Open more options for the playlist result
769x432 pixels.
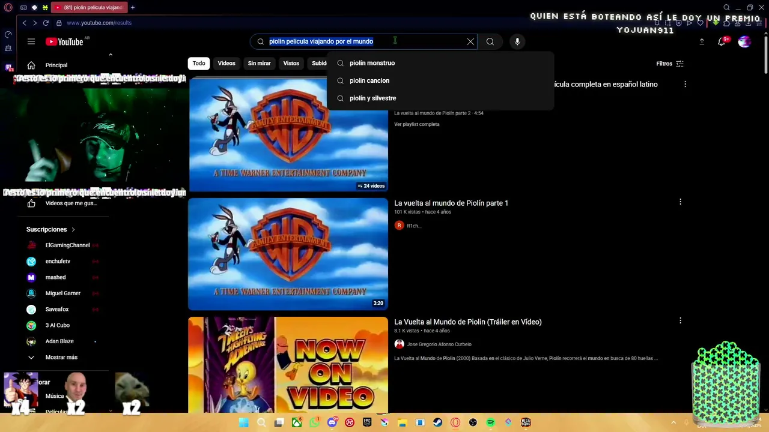685,85
